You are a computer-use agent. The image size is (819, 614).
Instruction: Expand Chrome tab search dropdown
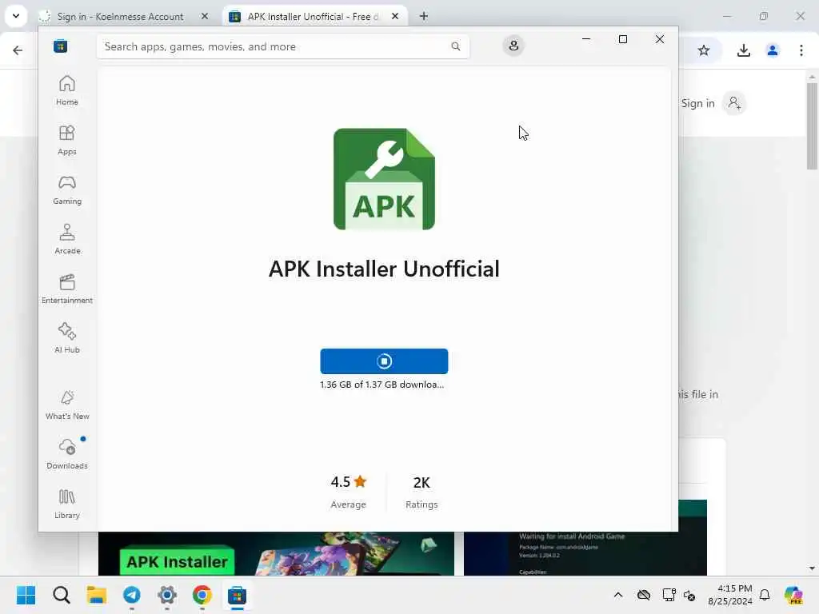tap(16, 16)
